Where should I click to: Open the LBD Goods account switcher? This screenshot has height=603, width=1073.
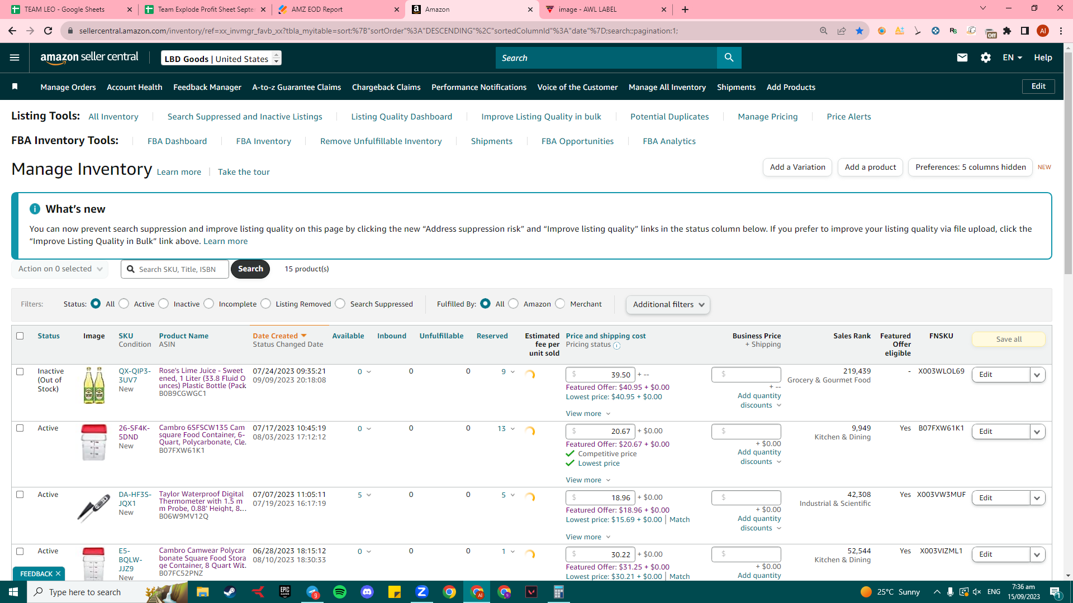click(221, 58)
